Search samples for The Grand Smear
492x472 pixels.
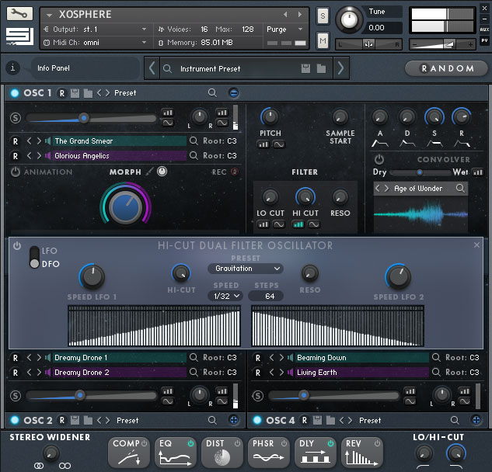pyautogui.click(x=194, y=141)
